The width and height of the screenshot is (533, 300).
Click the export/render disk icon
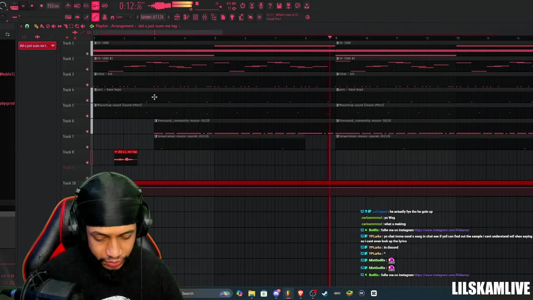click(x=288, y=6)
